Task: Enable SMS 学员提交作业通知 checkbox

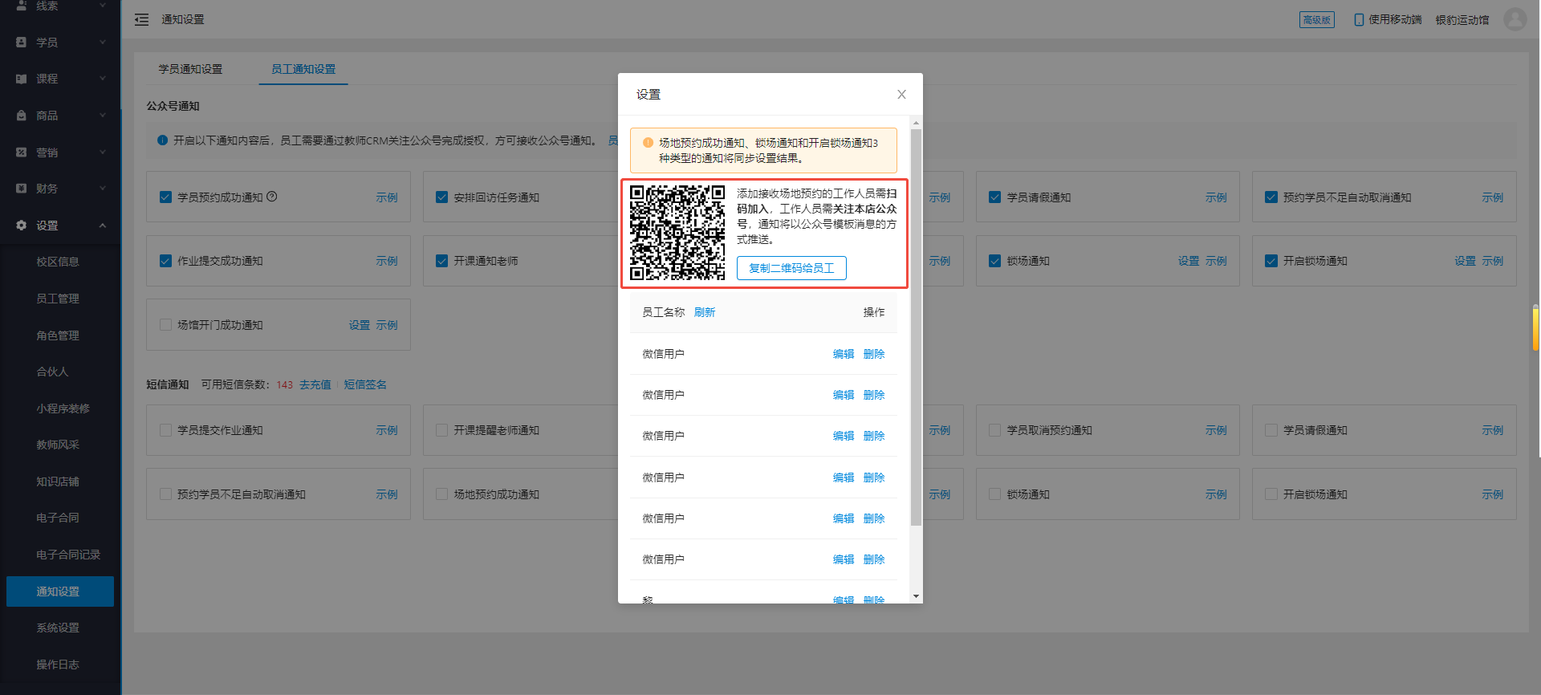Action: pyautogui.click(x=165, y=430)
